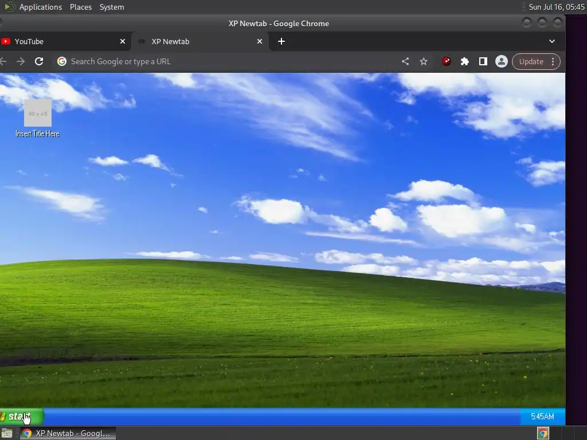The width and height of the screenshot is (587, 440).
Task: Click the YouTube tab favicon
Action: 6,41
